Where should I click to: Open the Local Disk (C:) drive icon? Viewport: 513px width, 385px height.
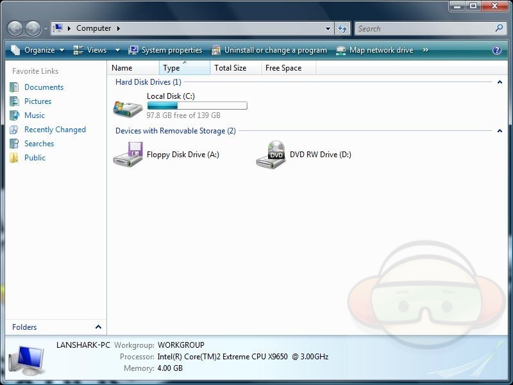pyautogui.click(x=128, y=108)
